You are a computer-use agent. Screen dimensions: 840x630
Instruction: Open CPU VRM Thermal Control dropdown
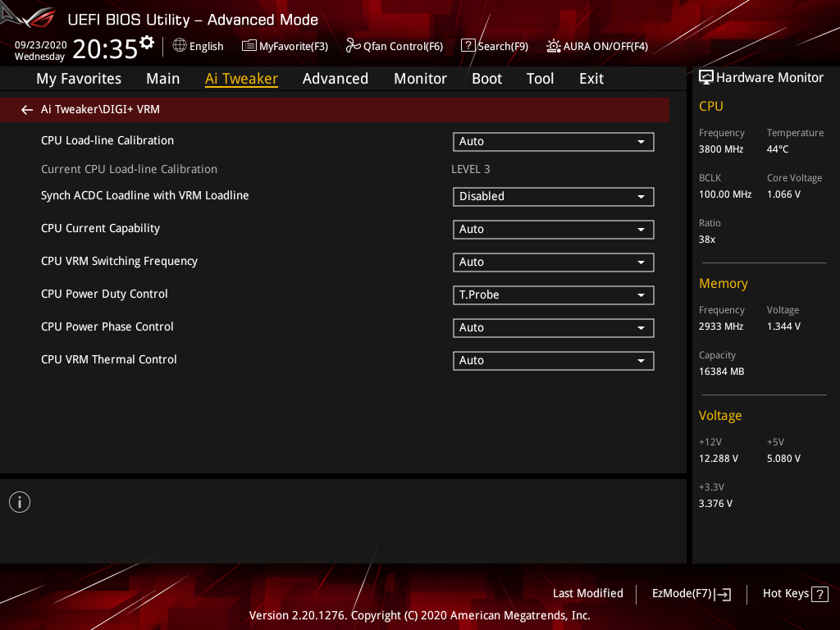pyautogui.click(x=554, y=361)
